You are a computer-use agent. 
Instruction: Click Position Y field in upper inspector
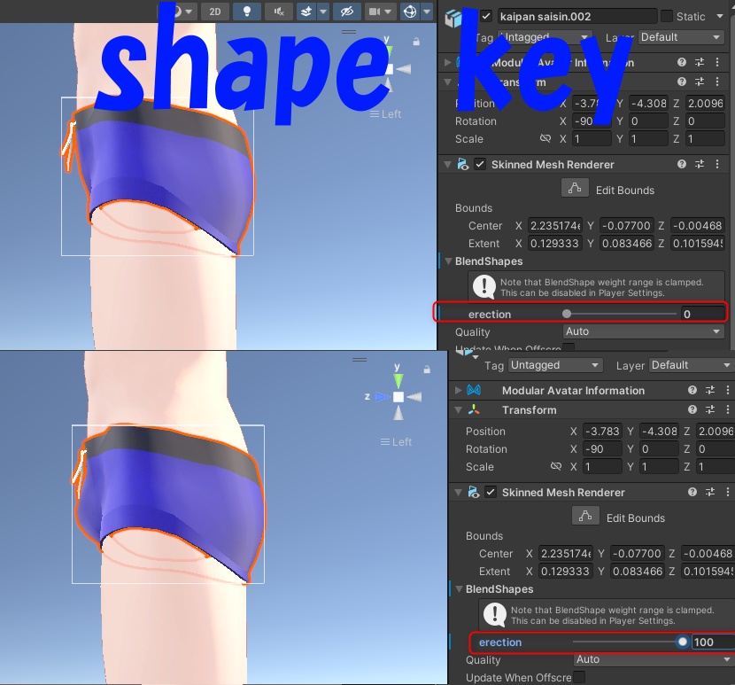click(x=648, y=103)
